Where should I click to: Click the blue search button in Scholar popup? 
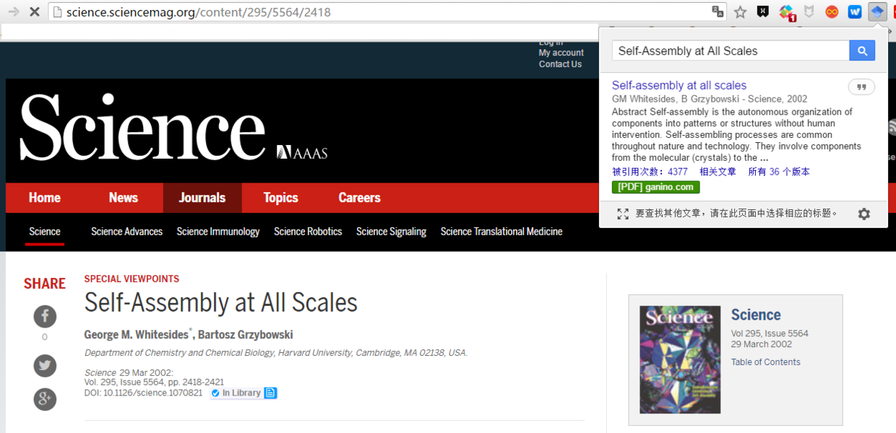coord(862,51)
